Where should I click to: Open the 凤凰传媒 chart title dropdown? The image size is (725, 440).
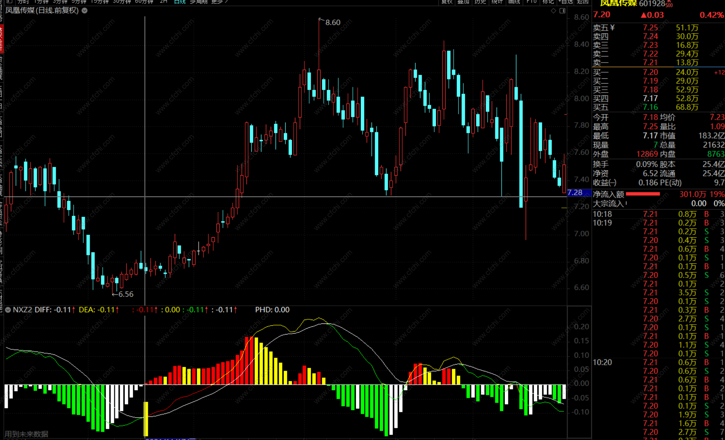click(x=85, y=10)
